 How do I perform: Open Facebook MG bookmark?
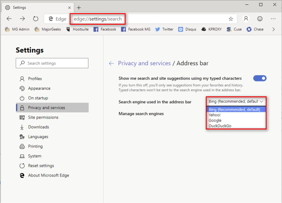point(136,30)
